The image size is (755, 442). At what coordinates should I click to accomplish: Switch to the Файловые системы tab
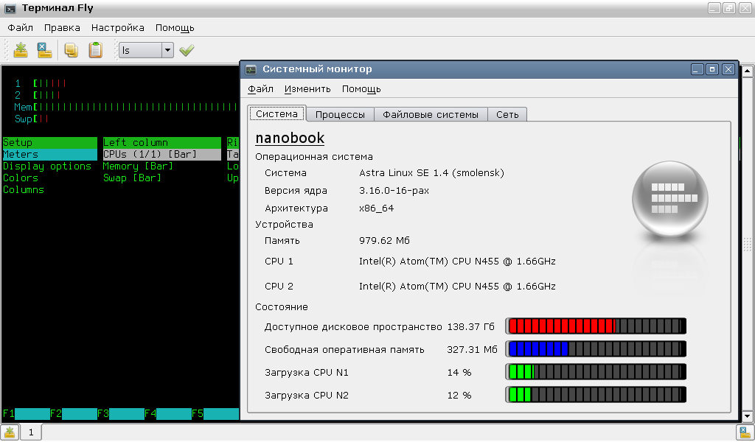(431, 114)
